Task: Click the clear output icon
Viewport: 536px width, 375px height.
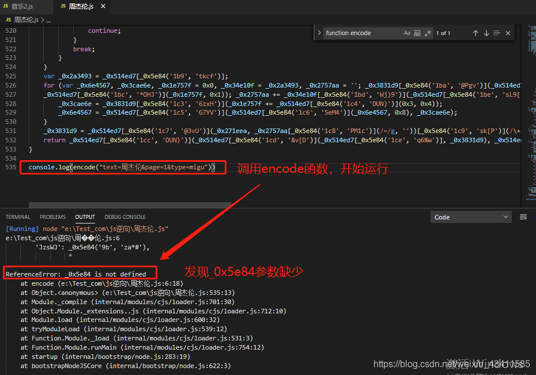Action: [x=523, y=217]
